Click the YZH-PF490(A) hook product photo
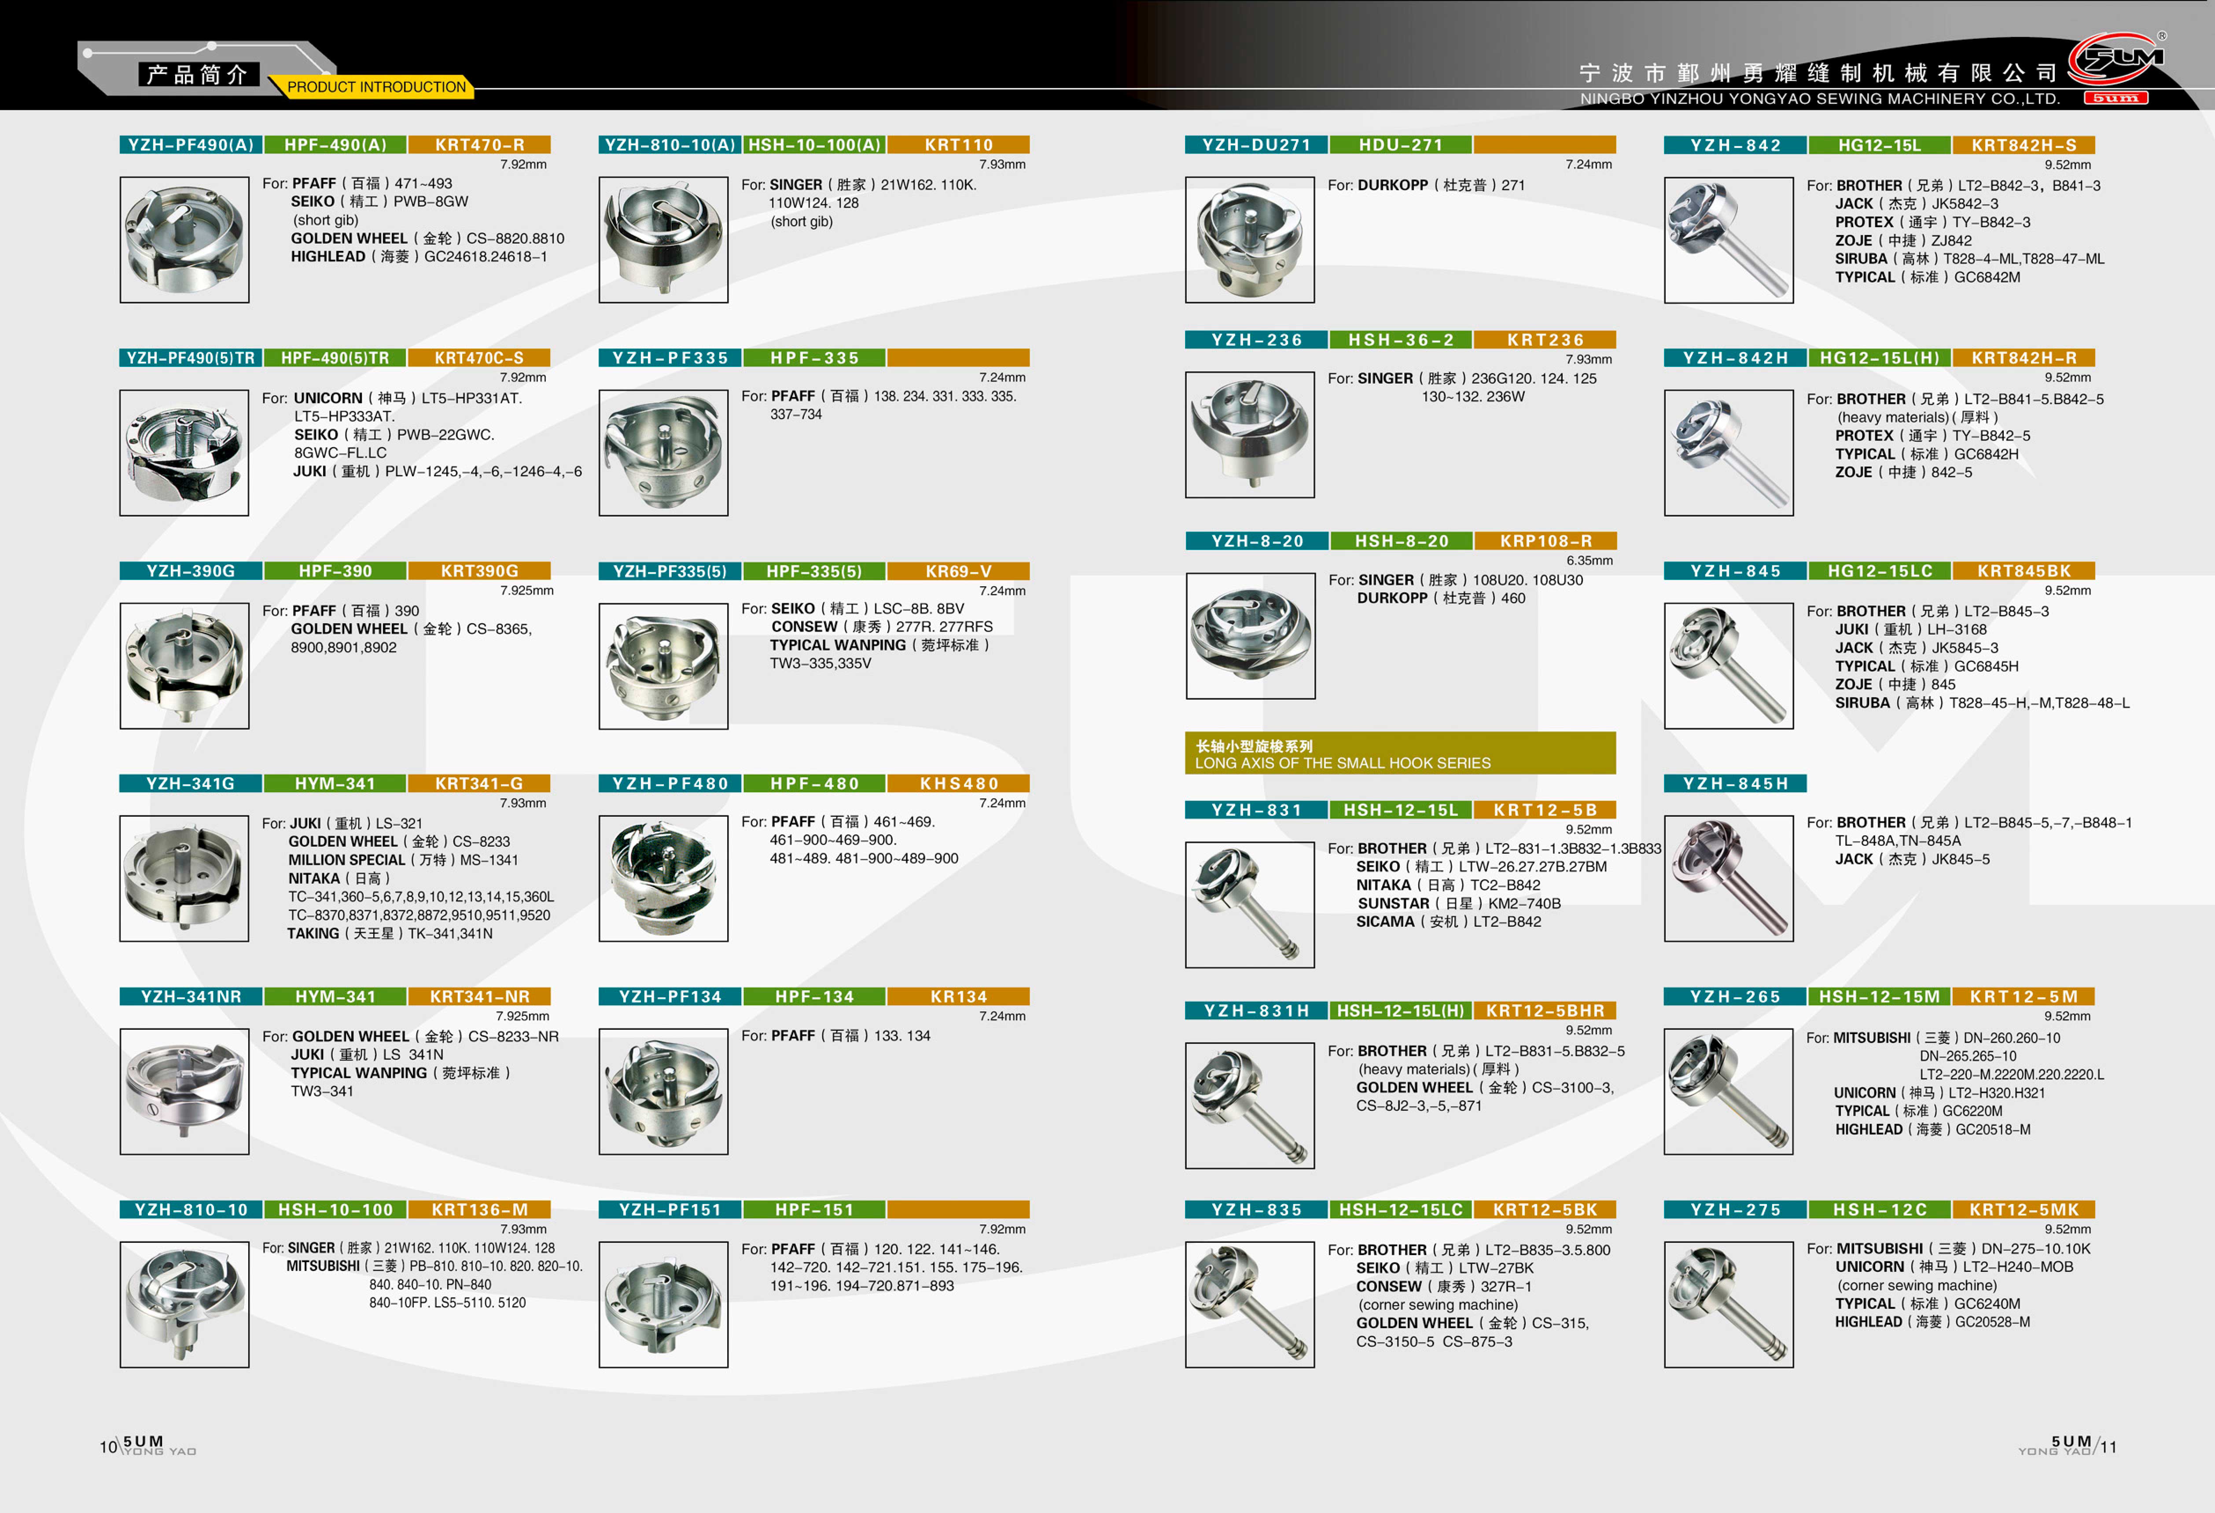This screenshot has width=2215, height=1513. coord(185,240)
